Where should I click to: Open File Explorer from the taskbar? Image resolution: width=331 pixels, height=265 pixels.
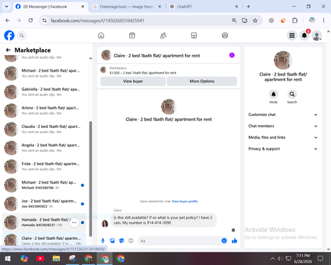(56, 258)
